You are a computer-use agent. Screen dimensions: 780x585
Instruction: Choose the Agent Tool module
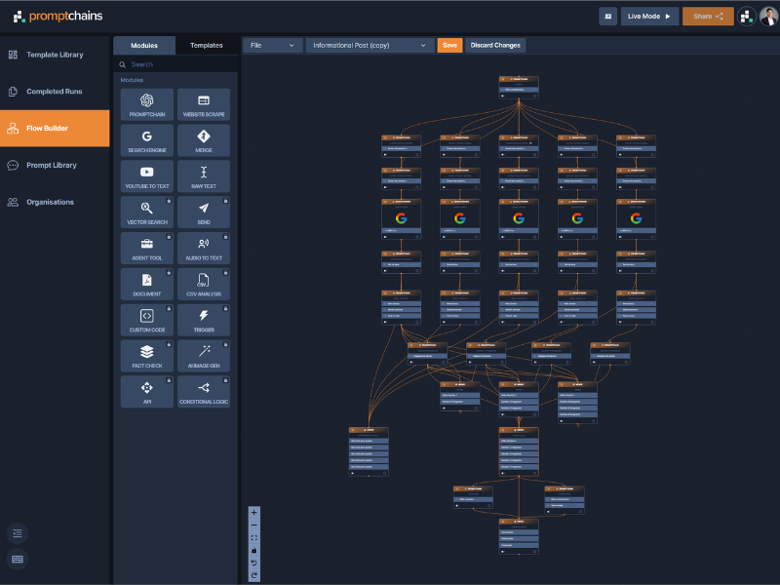(147, 249)
